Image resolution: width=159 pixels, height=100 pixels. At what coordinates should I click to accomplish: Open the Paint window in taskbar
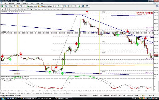click(64, 98)
